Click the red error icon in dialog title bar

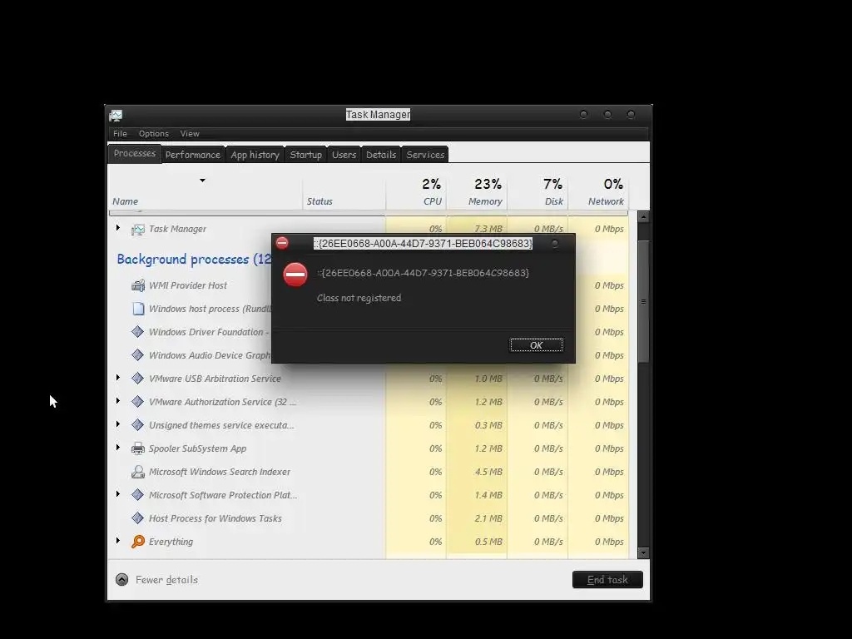282,243
